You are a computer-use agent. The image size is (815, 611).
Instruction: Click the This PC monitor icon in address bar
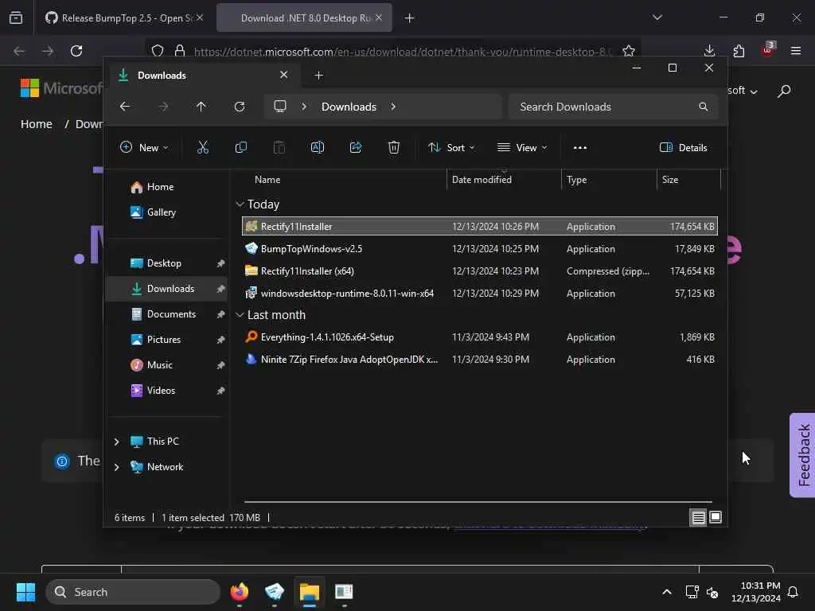coord(280,107)
